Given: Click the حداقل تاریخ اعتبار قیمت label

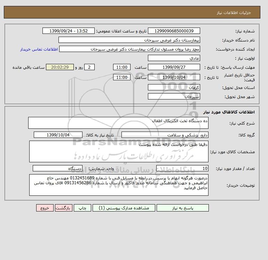Looking at the screenshot, I should [239, 77].
